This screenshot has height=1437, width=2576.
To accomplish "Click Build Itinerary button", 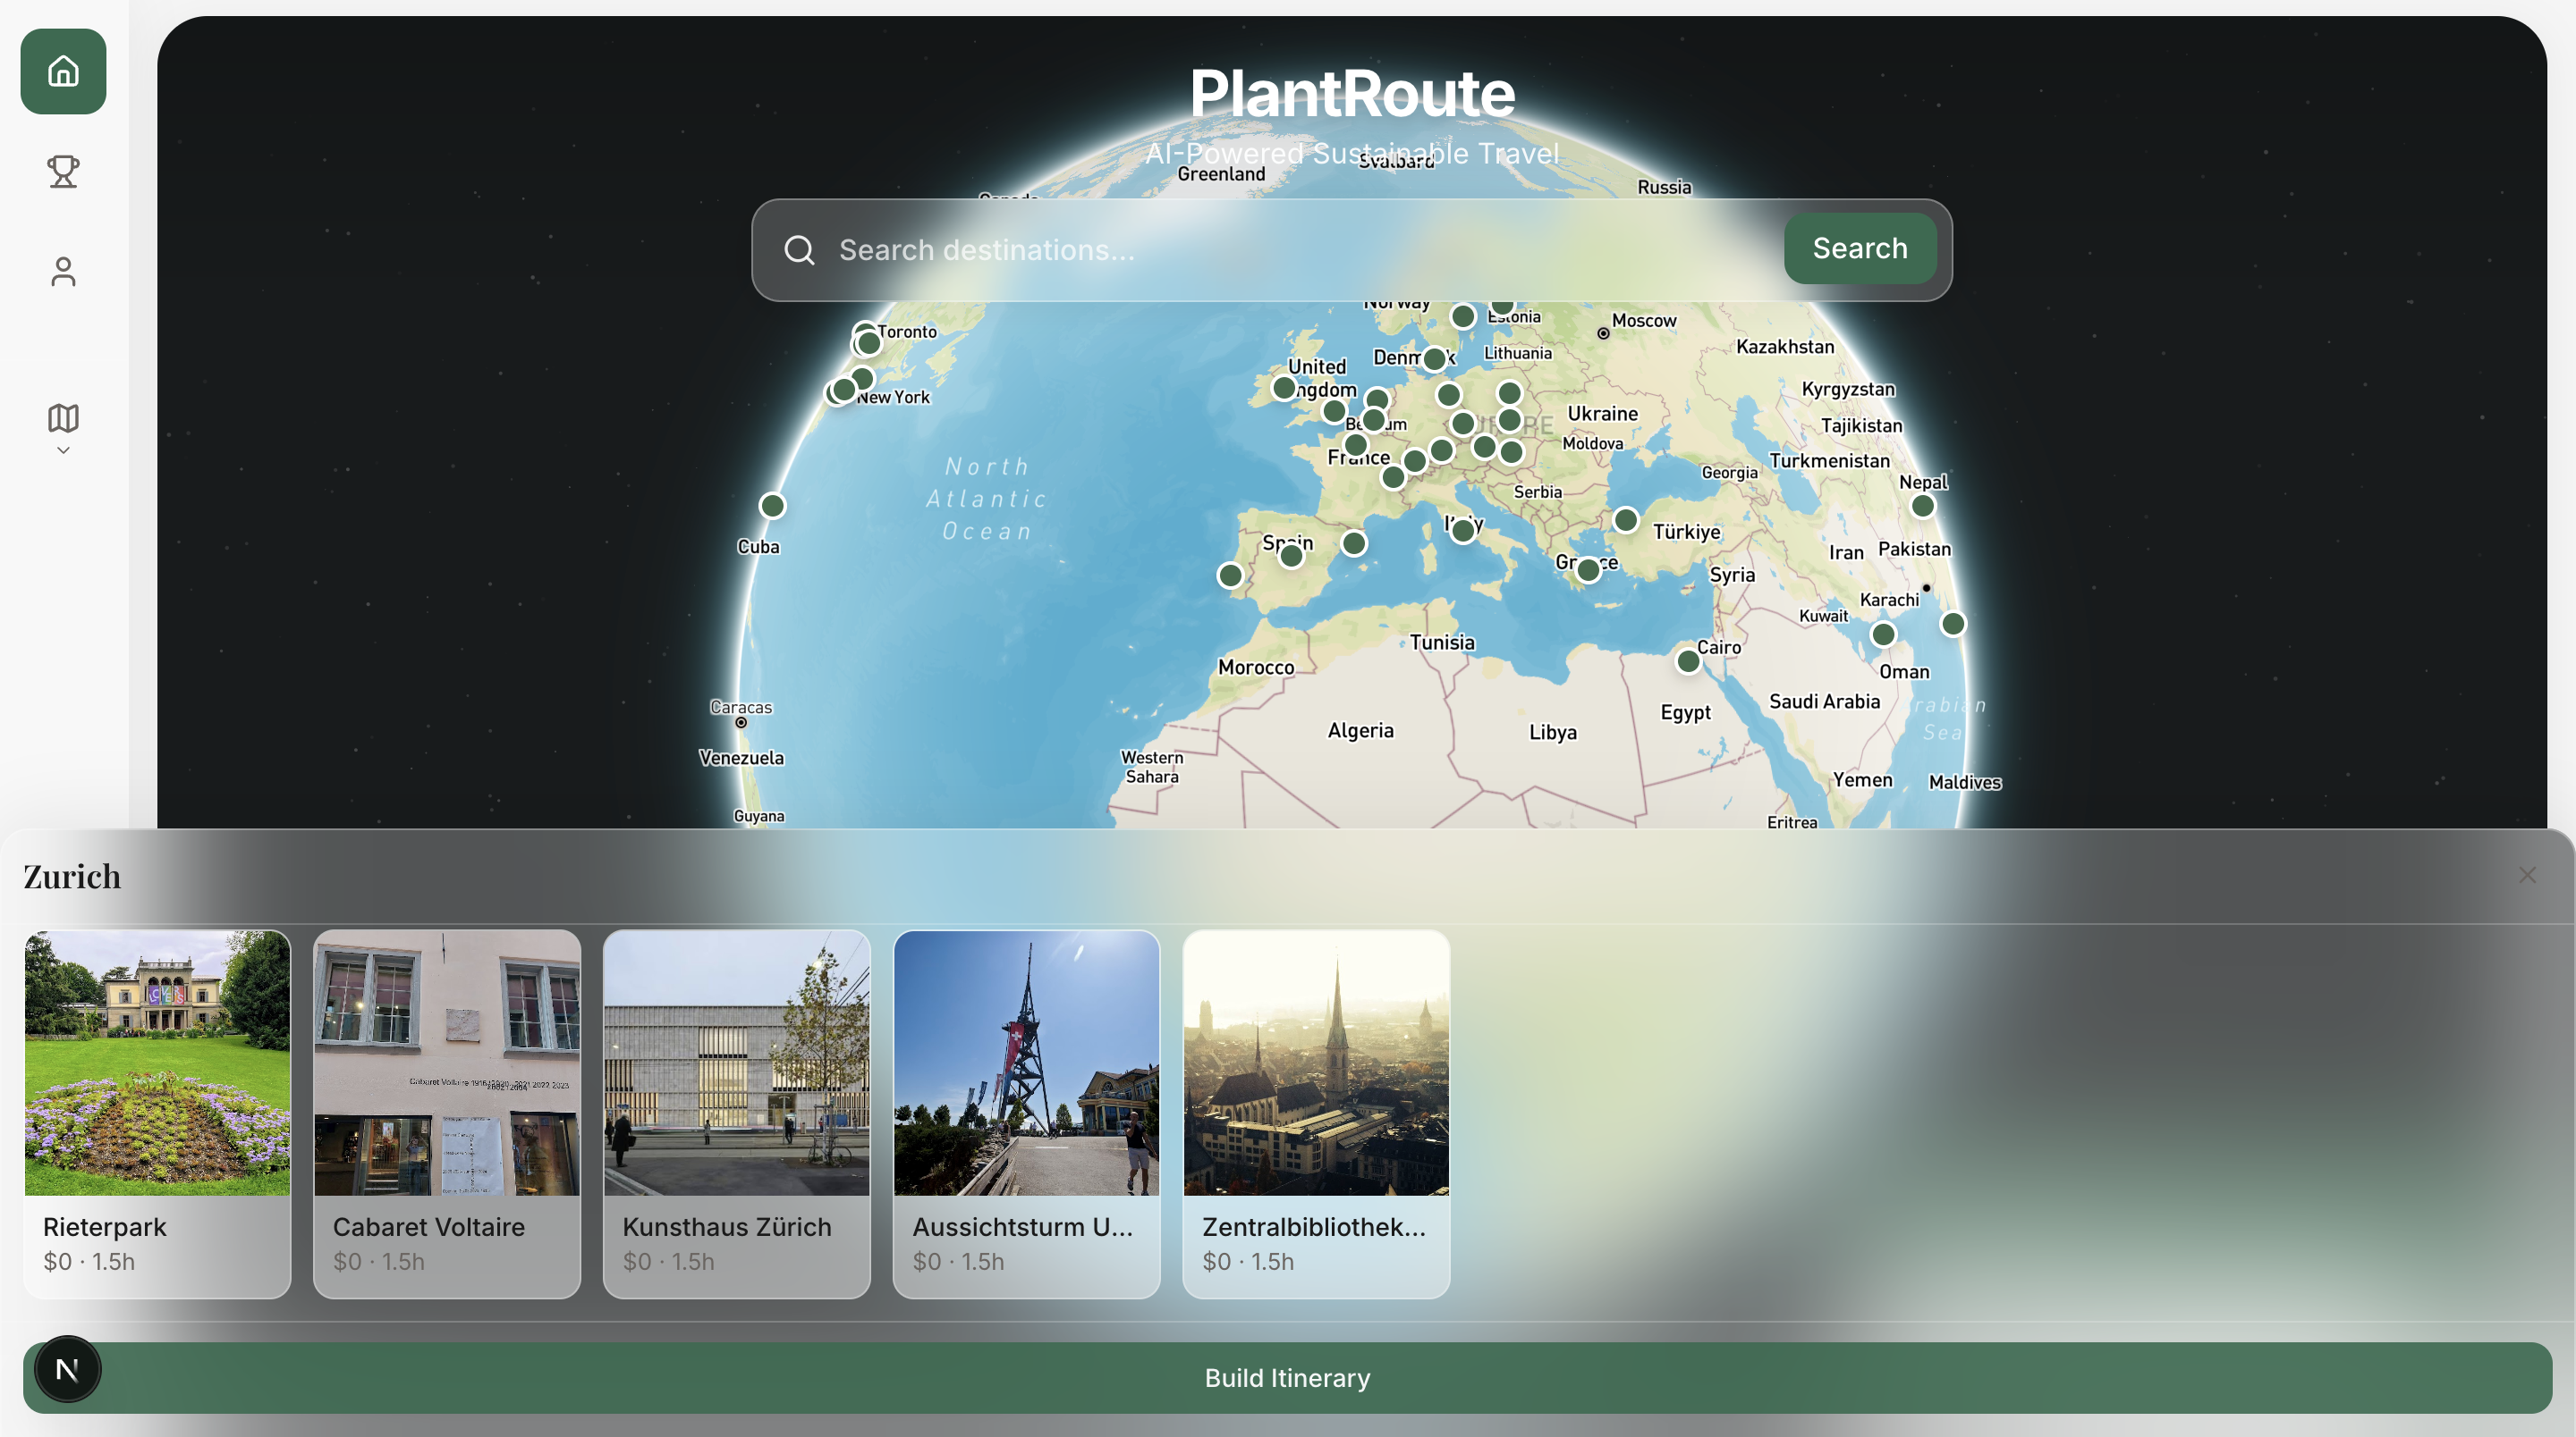I will 1287,1378.
